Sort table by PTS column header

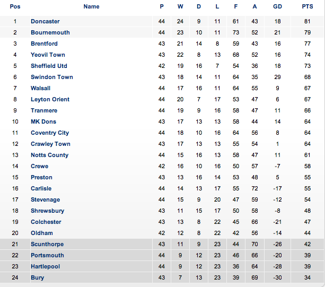[x=307, y=6]
